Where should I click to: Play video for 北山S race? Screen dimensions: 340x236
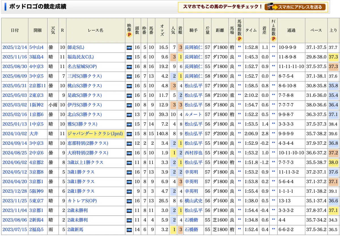(129, 115)
